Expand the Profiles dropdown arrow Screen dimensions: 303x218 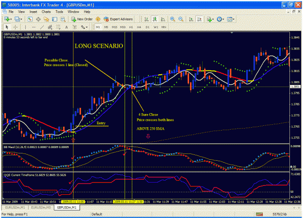tap(21, 19)
